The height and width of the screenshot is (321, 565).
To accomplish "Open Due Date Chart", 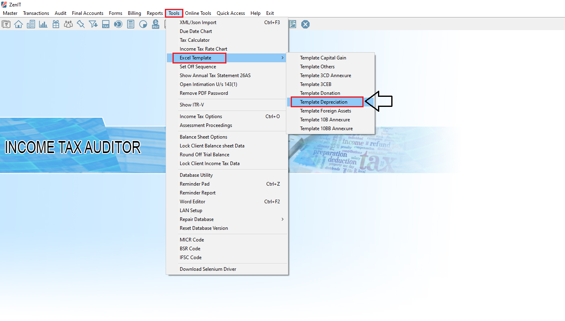I will pyautogui.click(x=227, y=31).
